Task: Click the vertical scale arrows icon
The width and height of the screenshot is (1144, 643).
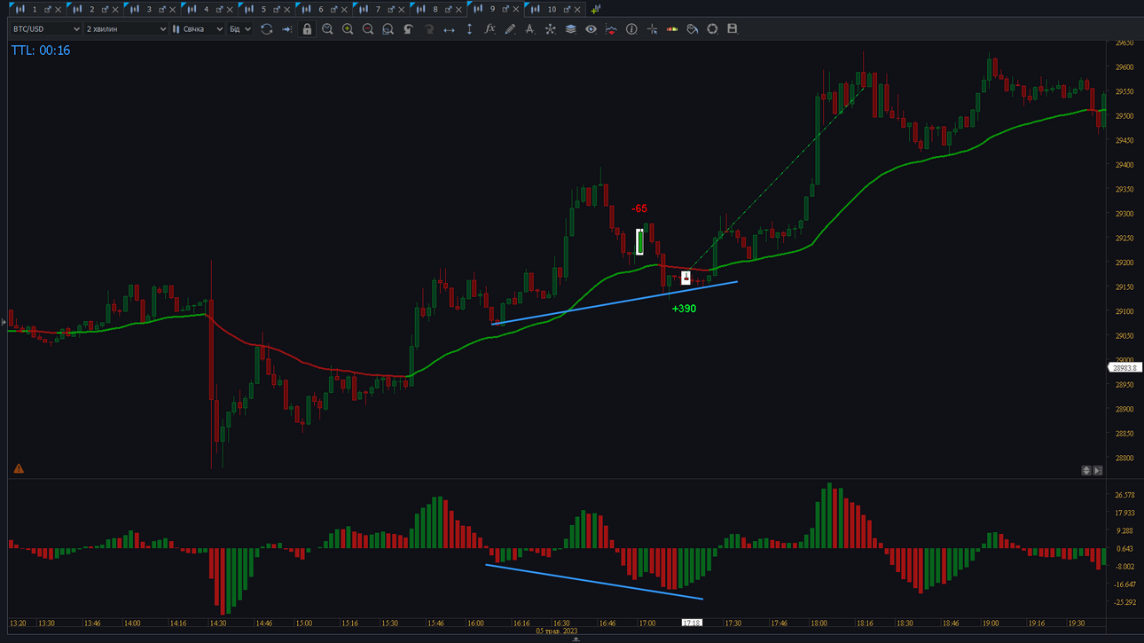Action: (x=469, y=29)
